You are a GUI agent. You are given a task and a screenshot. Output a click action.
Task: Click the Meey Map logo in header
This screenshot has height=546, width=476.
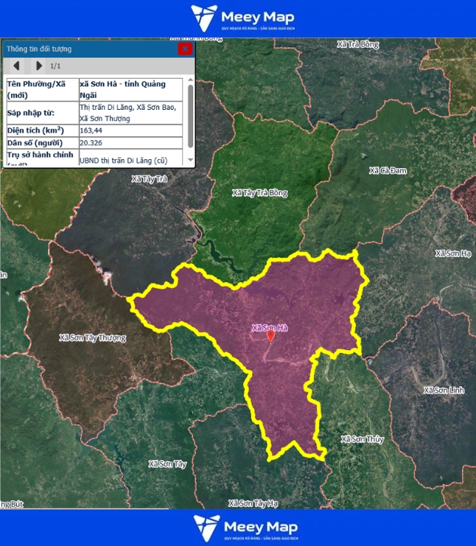tap(238, 18)
